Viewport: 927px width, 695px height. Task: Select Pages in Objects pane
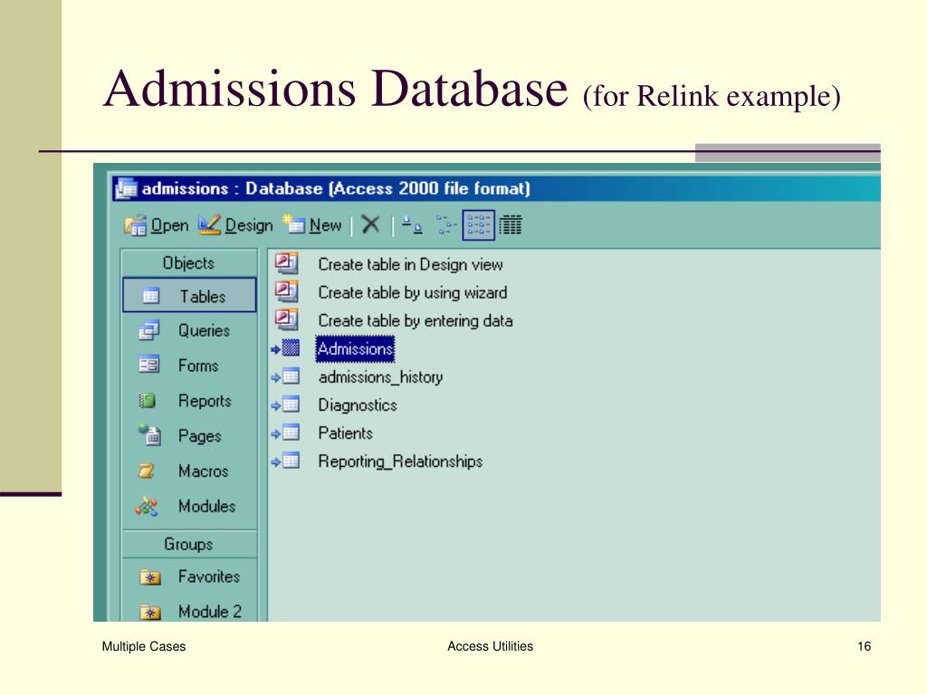(189, 436)
